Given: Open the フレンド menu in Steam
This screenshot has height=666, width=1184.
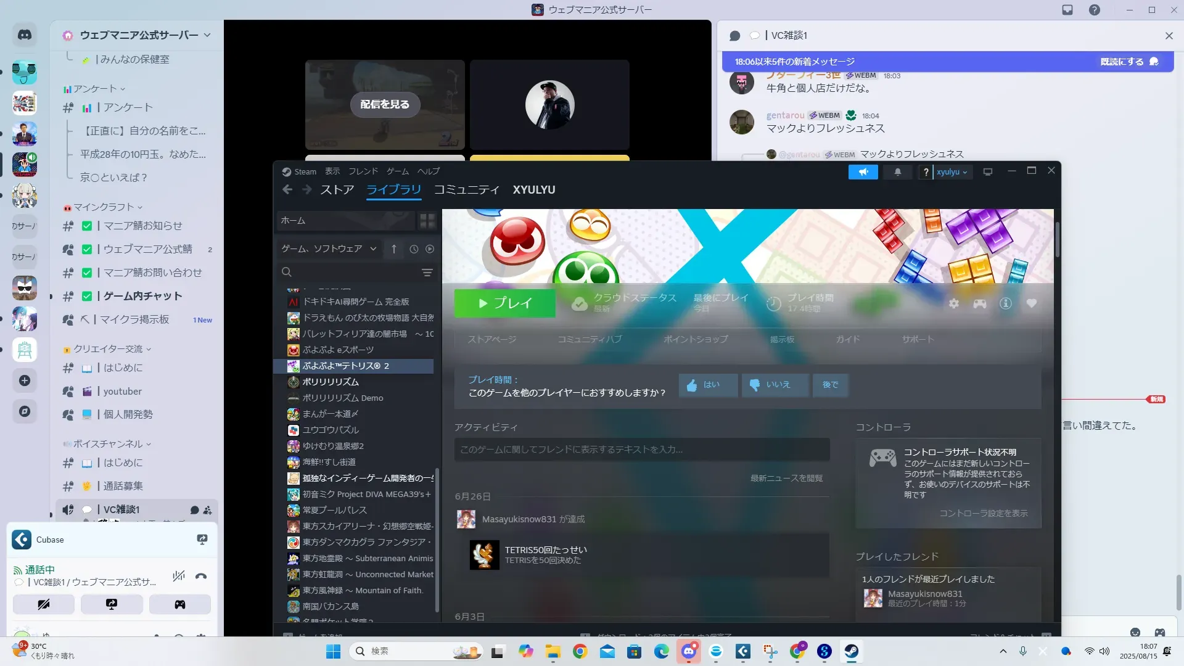Looking at the screenshot, I should (x=363, y=171).
